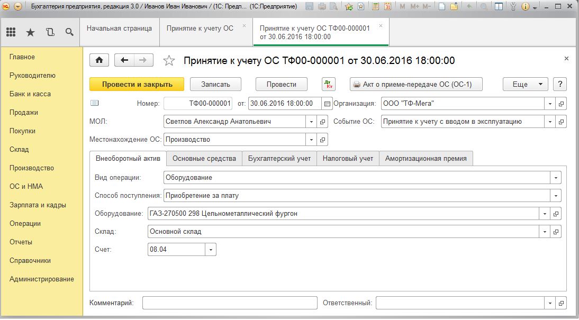The image size is (579, 320).
Task: Open date picker next to document date
Action: (x=327, y=104)
